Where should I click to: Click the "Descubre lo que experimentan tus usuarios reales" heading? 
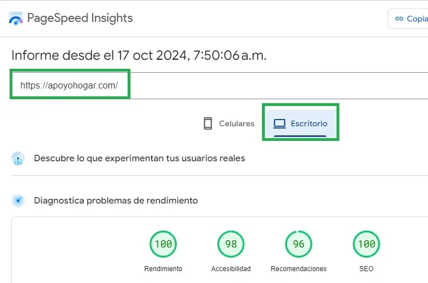pos(139,158)
